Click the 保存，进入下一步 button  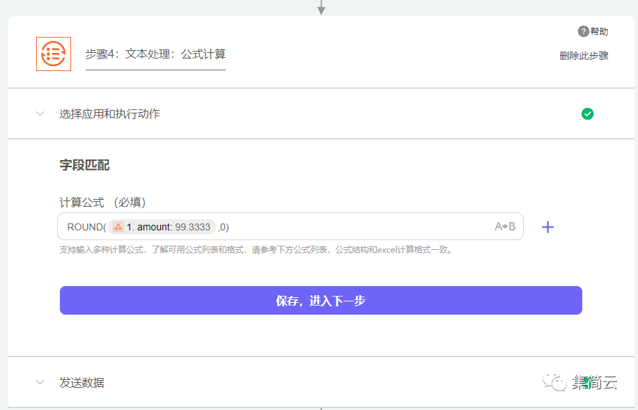click(x=320, y=300)
